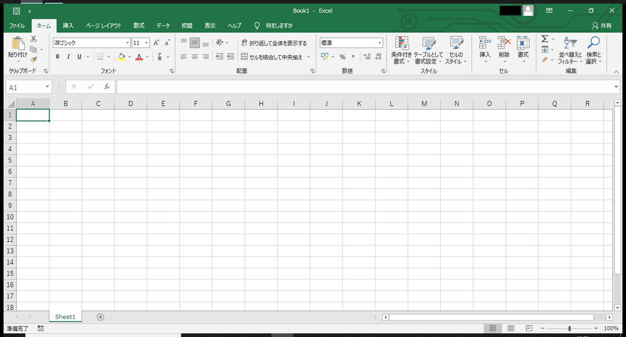Click the accounting number format currency icon

pyautogui.click(x=324, y=57)
